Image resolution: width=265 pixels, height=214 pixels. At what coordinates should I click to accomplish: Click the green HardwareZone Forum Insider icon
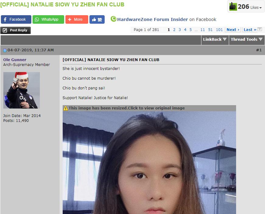[x=113, y=19]
